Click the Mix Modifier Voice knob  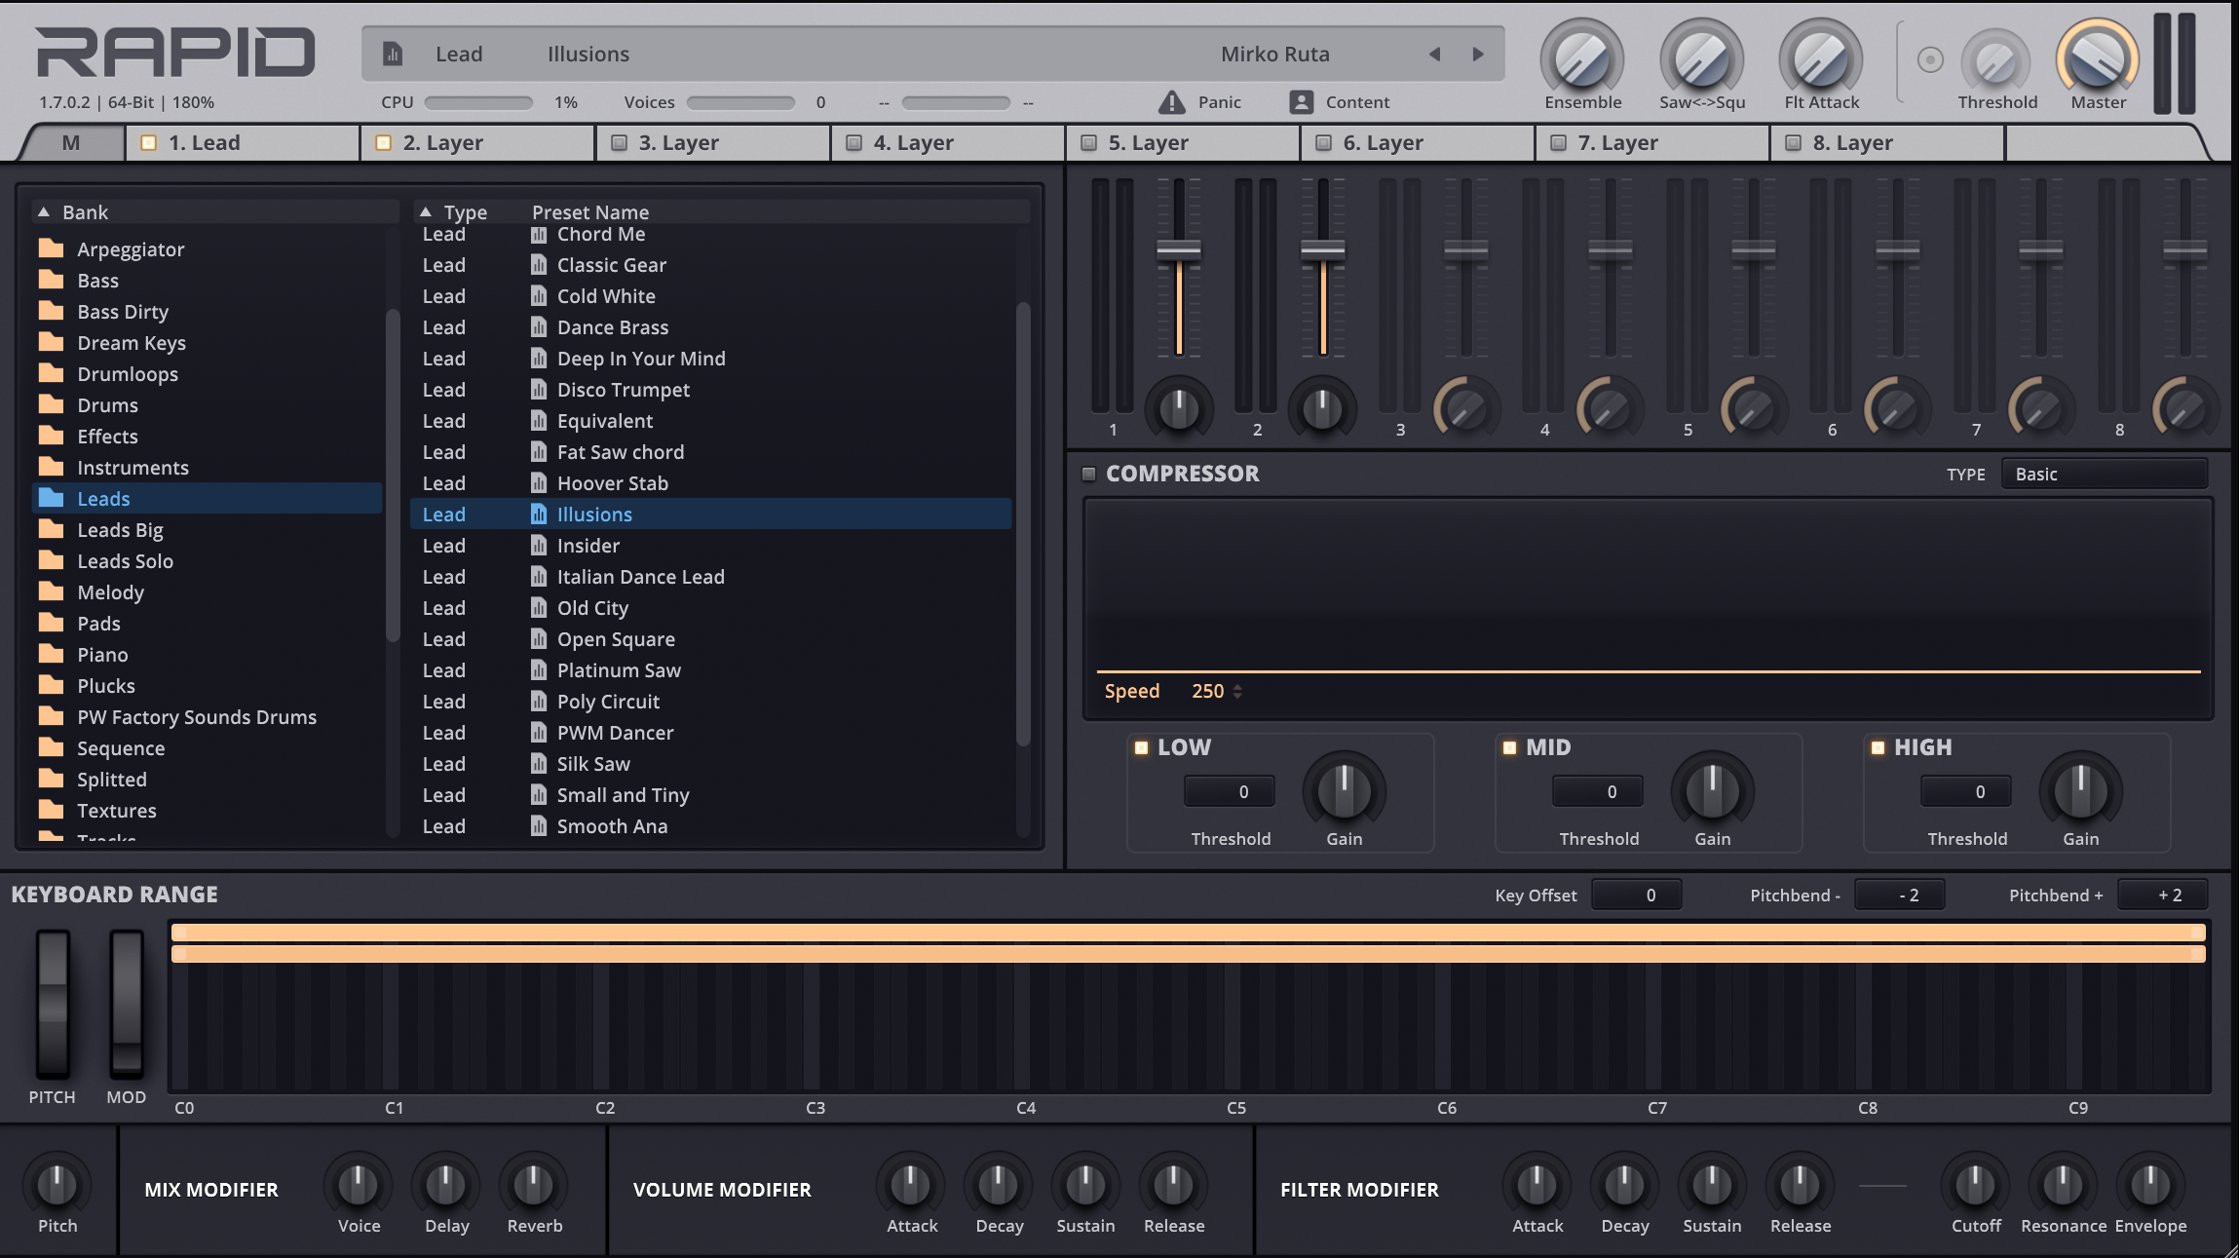[358, 1184]
